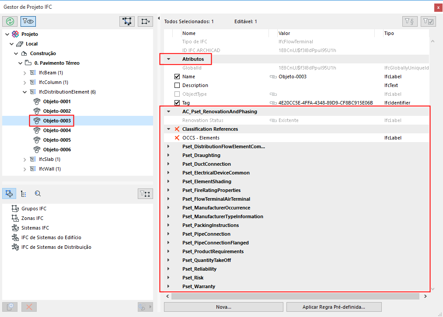Click the show selected elements tree icon
The image size is (443, 317).
(x=145, y=21)
